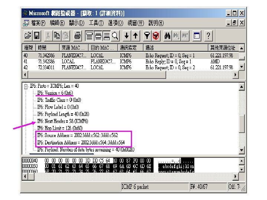Image resolution: width=267 pixels, height=200 pixels.
Task: Open the 選項(O) menu
Action: click(116, 23)
